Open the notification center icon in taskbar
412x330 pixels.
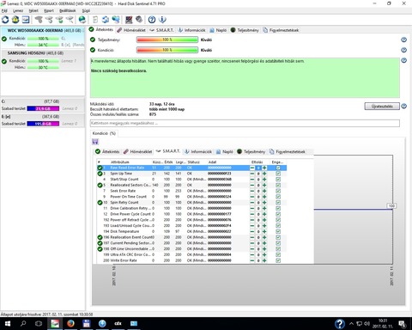tap(403, 324)
